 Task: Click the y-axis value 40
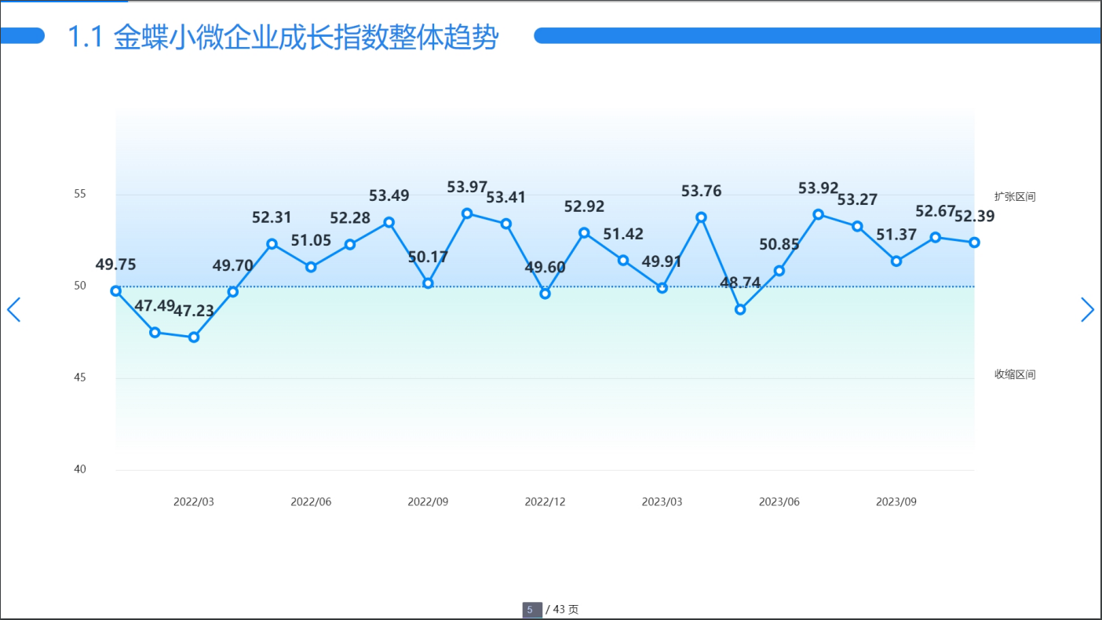(80, 469)
